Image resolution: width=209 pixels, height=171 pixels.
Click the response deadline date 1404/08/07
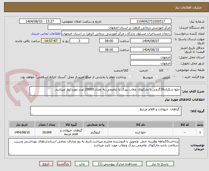pyautogui.click(x=151, y=41)
